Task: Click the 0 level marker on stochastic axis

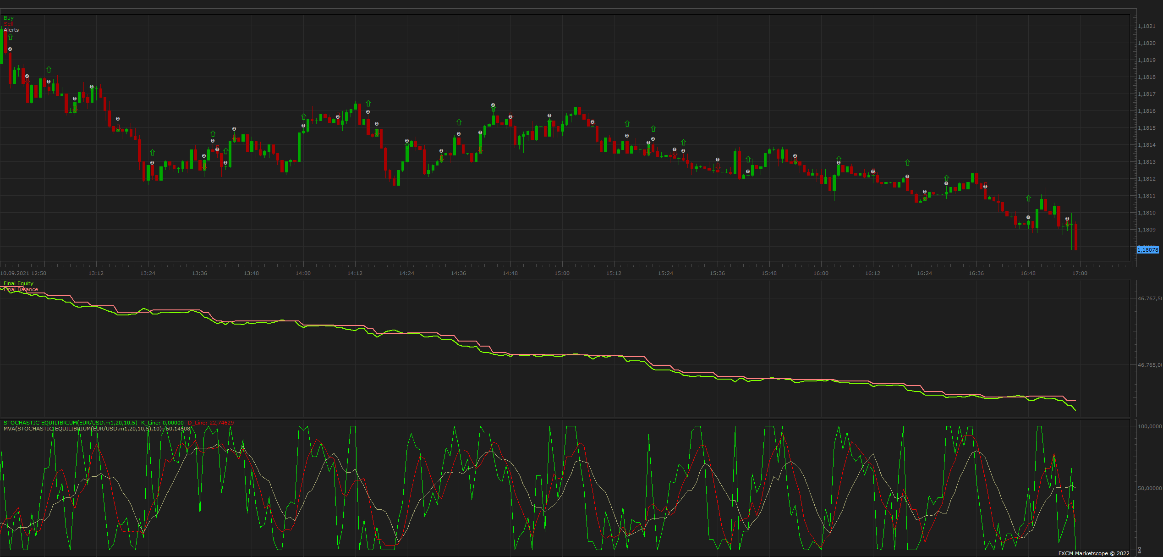Action: 1140,550
